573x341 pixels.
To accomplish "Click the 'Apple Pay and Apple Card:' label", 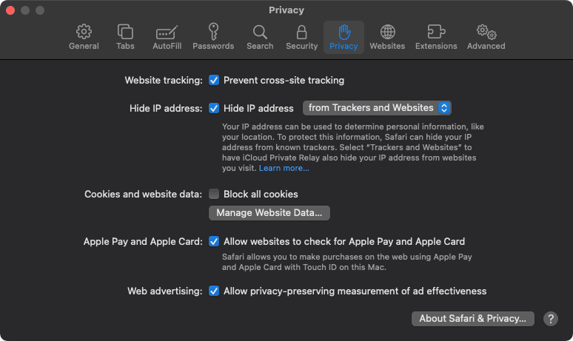I will pyautogui.click(x=143, y=242).
